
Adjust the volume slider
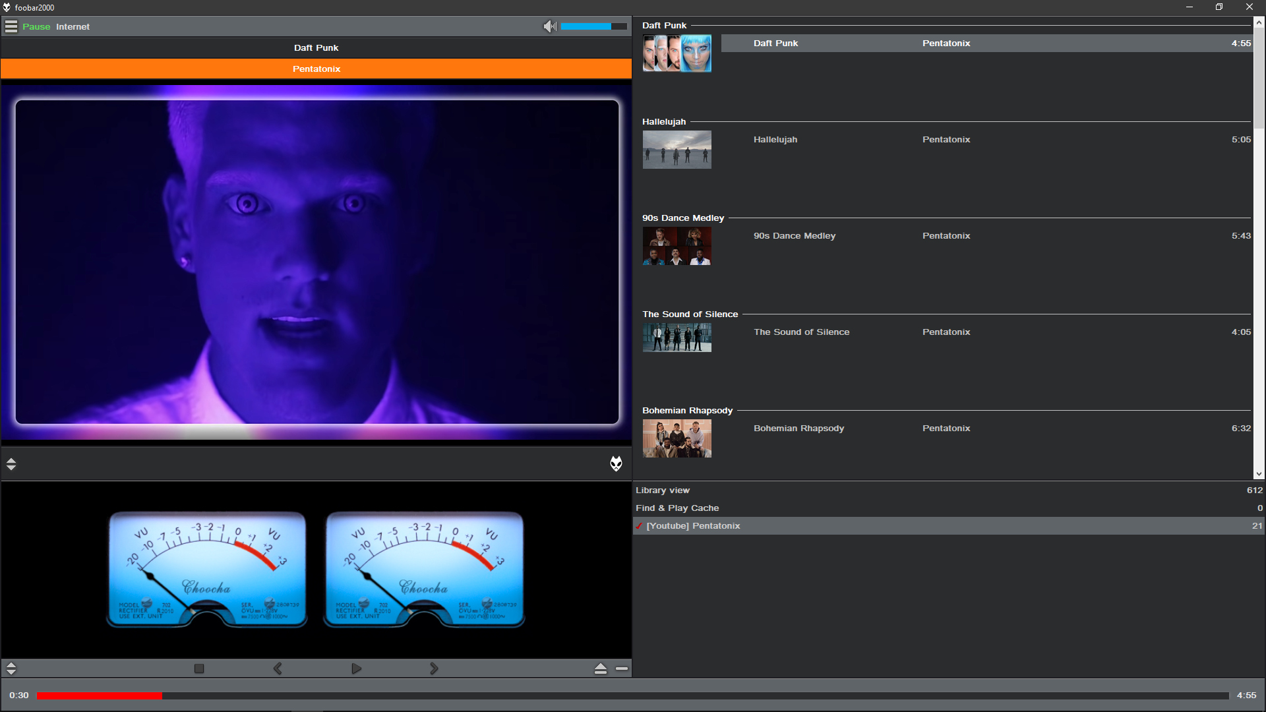click(593, 26)
